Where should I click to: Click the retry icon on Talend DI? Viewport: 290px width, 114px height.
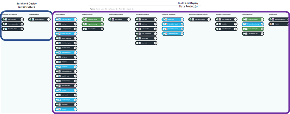click(x=75, y=109)
